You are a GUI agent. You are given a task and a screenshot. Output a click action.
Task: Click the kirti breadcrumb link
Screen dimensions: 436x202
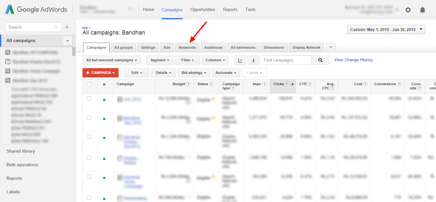(85, 28)
